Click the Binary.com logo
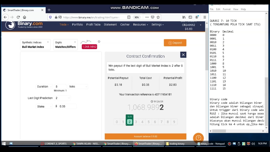 coord(24,25)
